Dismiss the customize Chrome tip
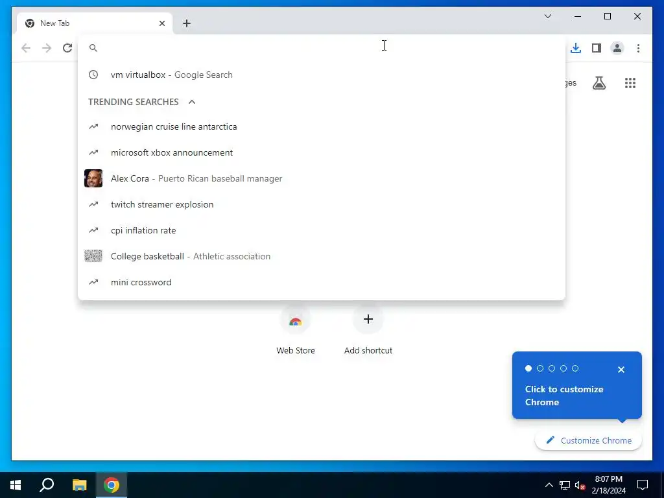The height and width of the screenshot is (498, 664). (621, 370)
